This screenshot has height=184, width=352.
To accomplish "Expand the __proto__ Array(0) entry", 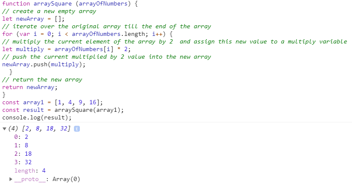I will 11,179.
